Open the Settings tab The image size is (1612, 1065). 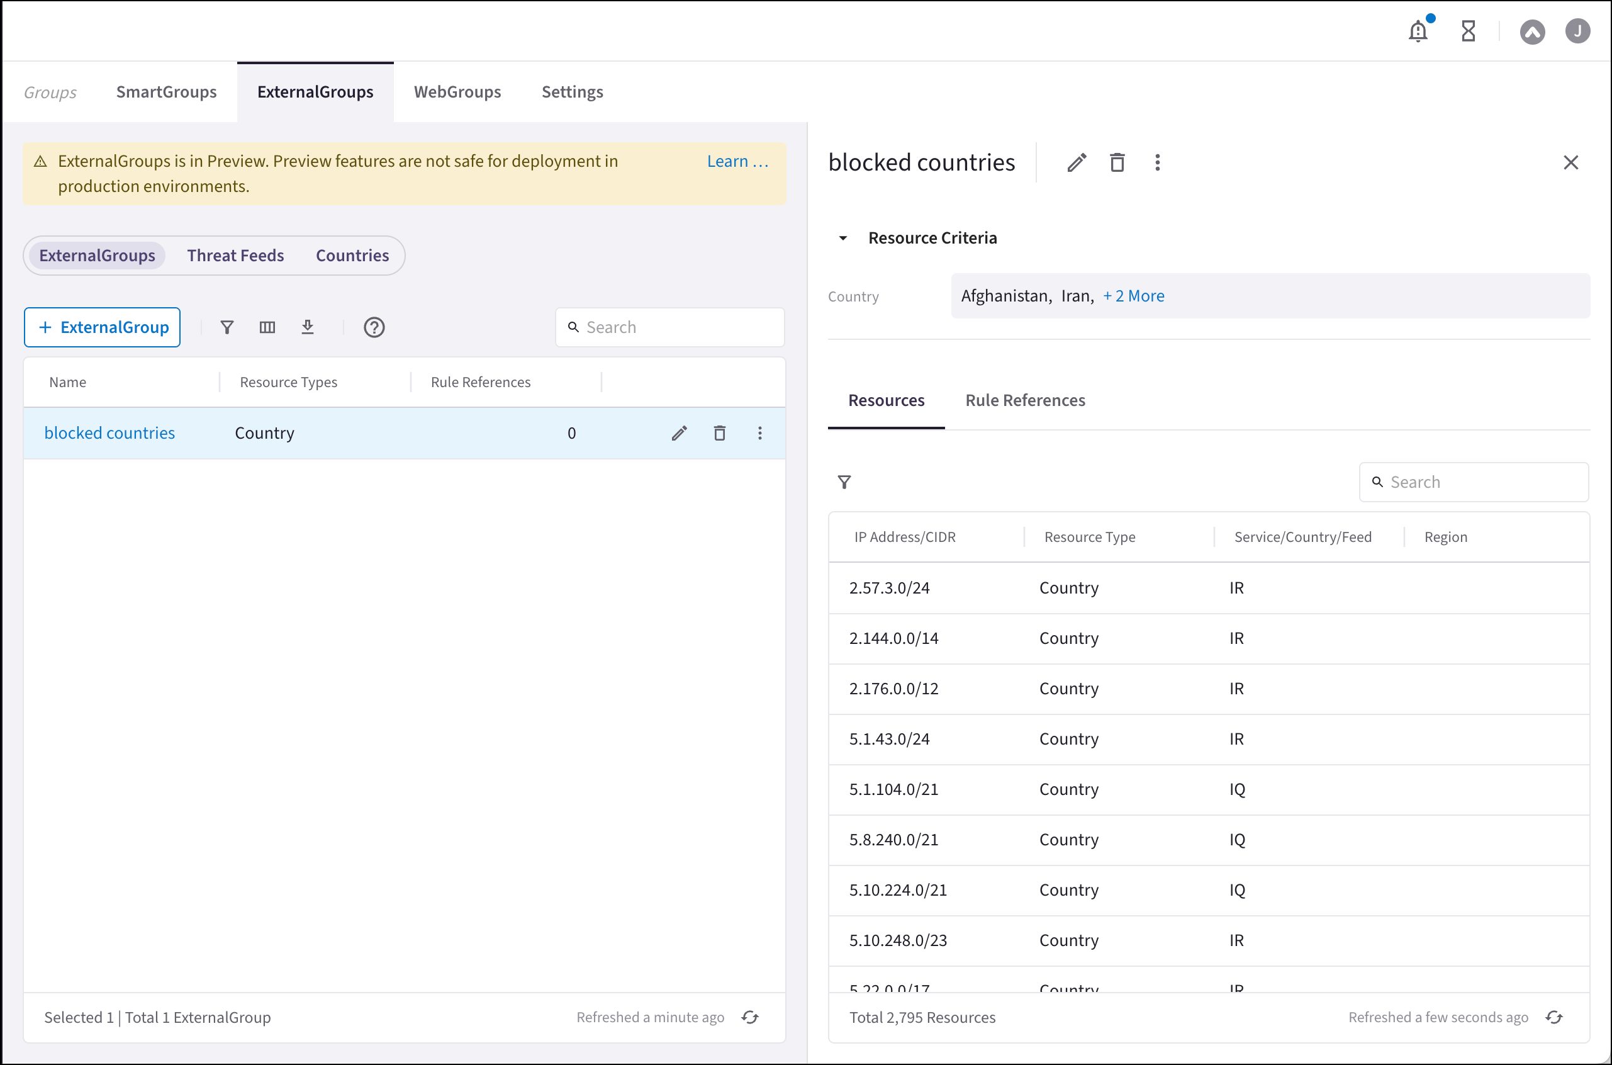[573, 93]
